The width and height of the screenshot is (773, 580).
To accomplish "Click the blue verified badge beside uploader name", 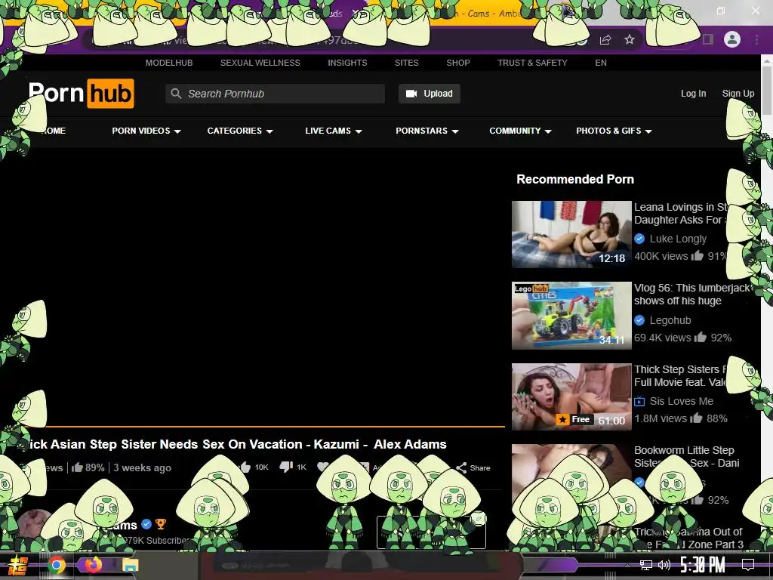I will [146, 524].
